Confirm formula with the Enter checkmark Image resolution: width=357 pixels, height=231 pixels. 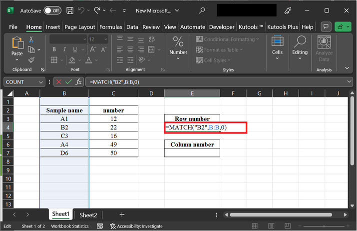coord(68,82)
